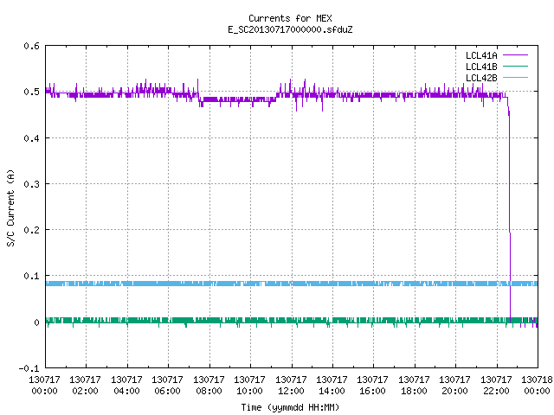Select the LCL41A legend label

click(481, 55)
